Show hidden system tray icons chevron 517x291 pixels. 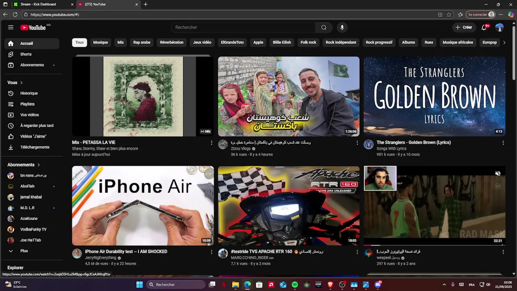point(444,285)
